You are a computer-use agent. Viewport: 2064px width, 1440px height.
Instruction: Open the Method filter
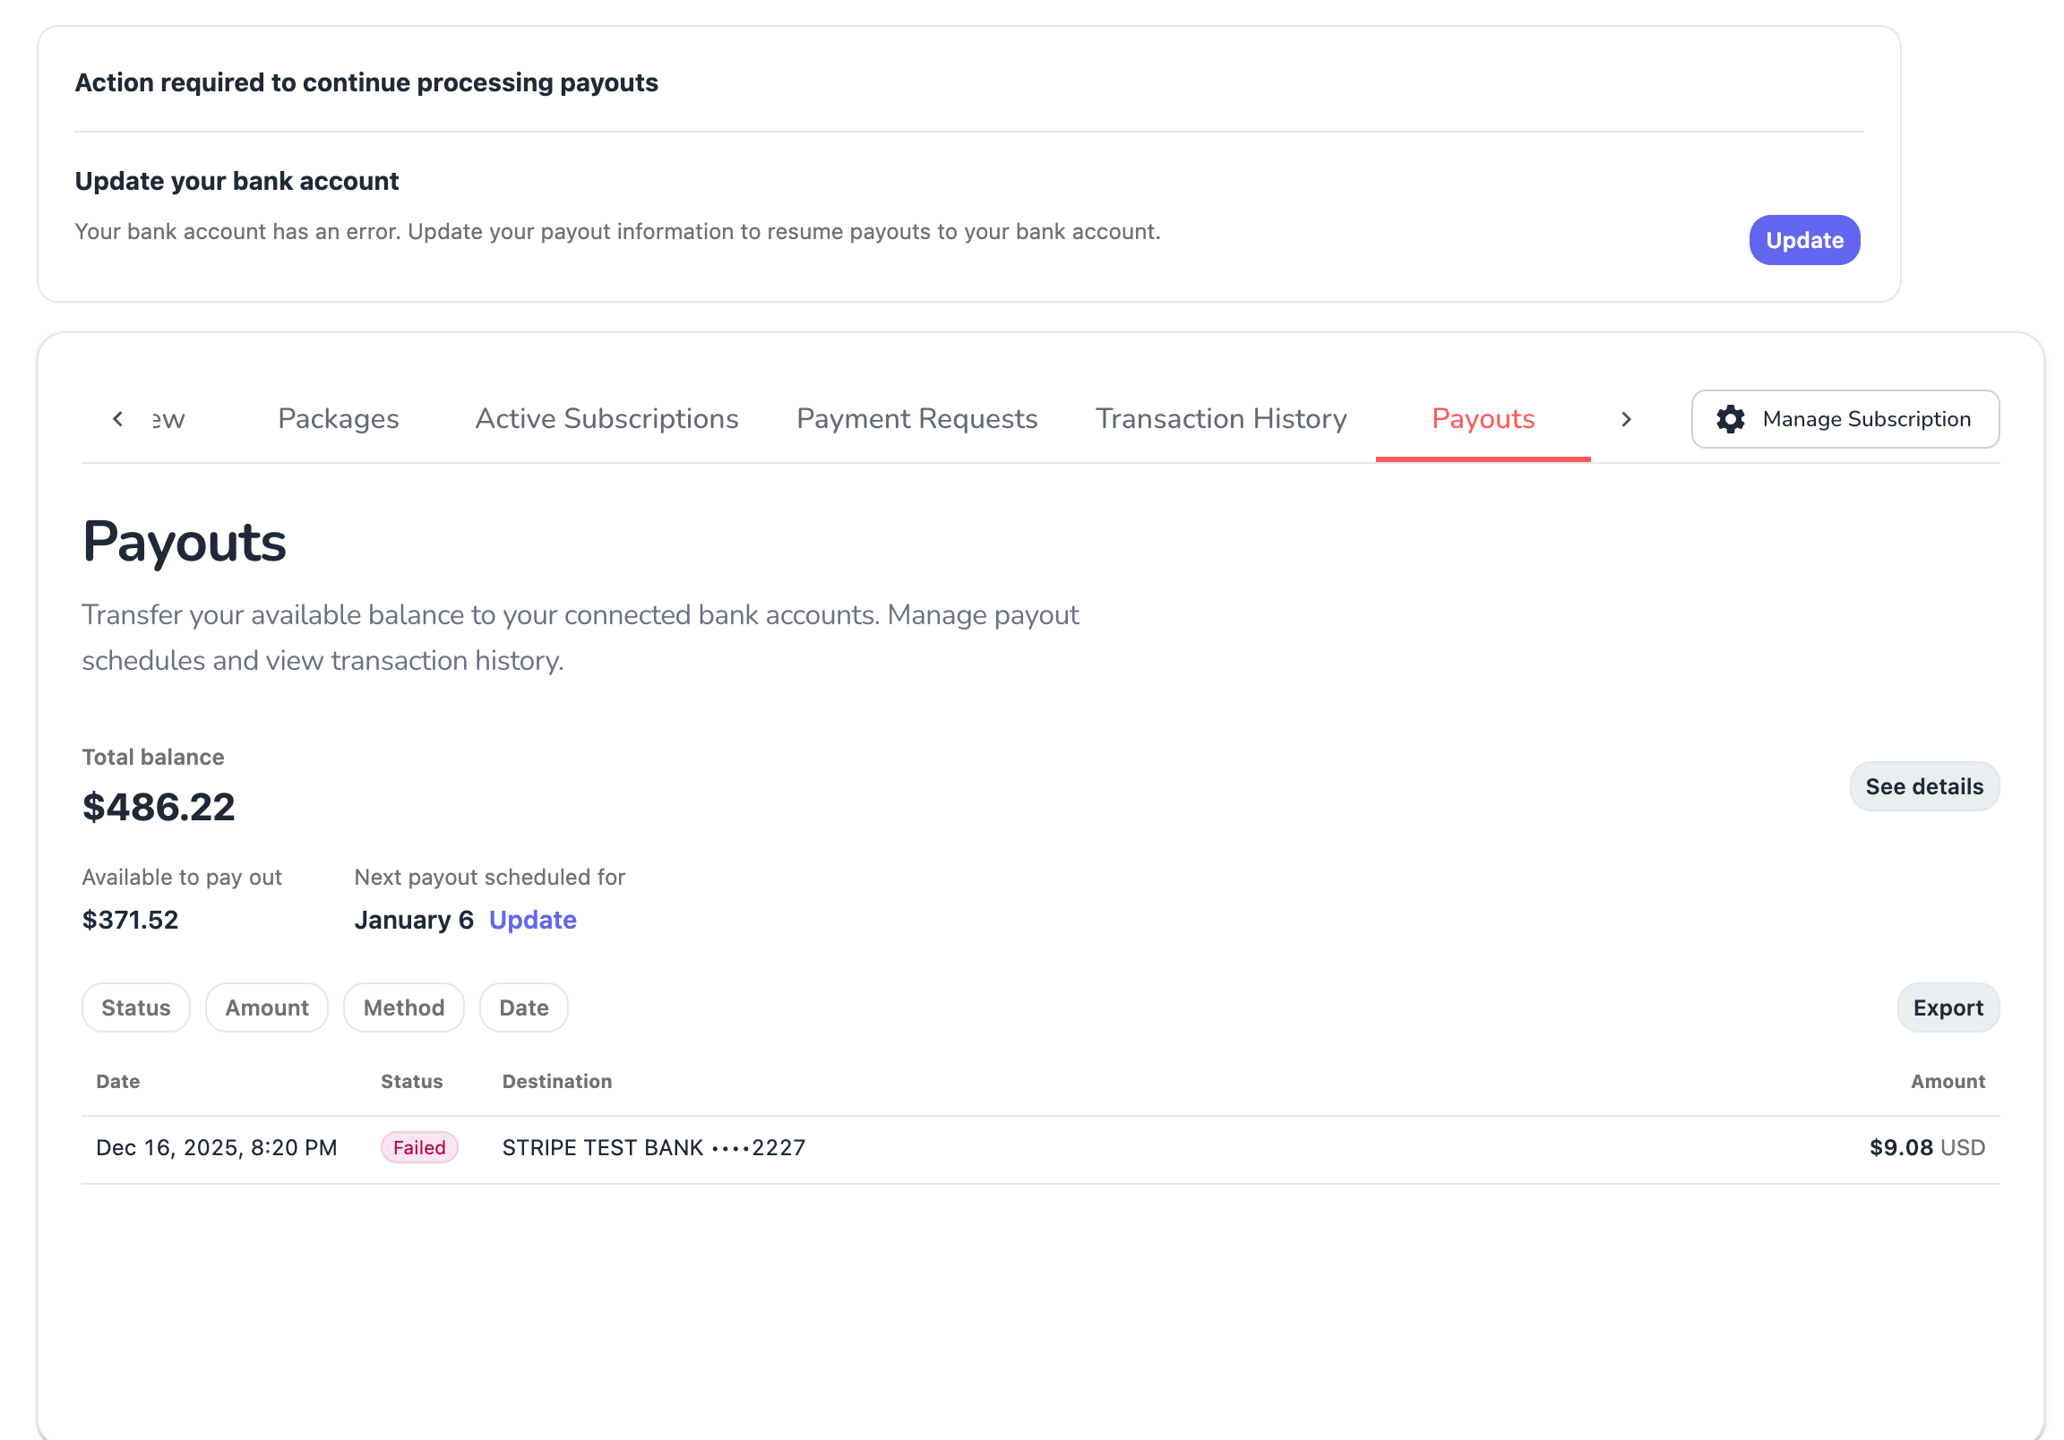[x=404, y=1007]
